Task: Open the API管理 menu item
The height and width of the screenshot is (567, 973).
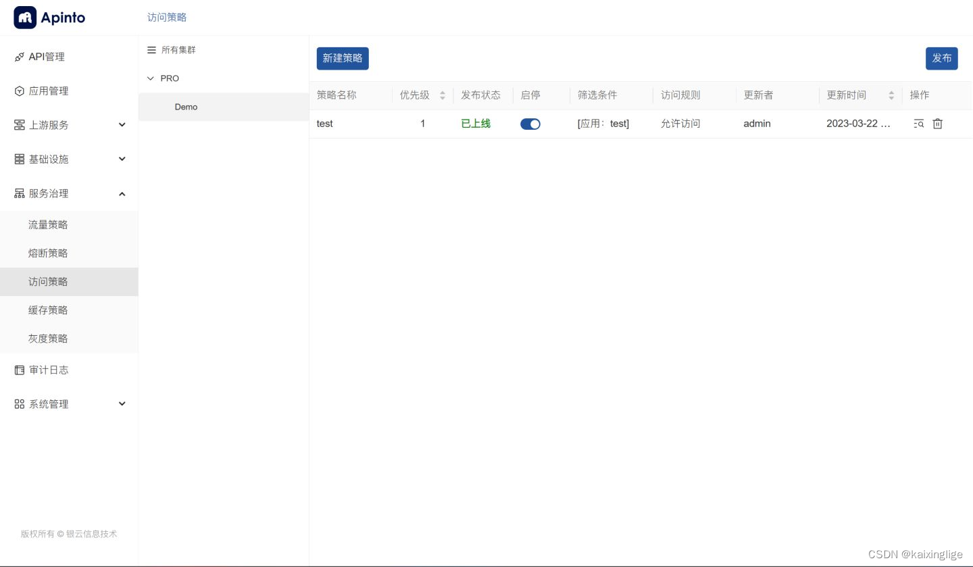Action: (69, 57)
